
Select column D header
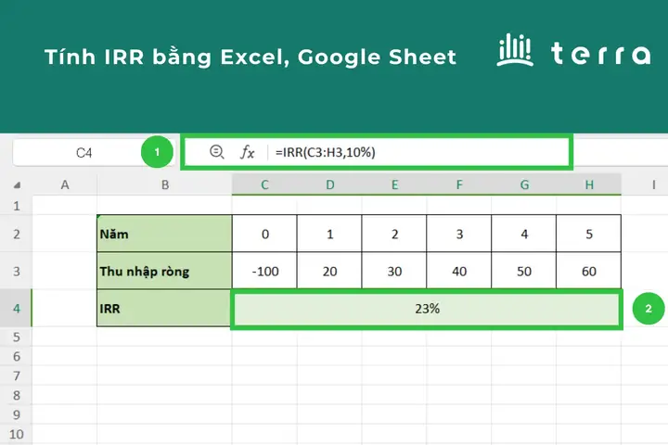tap(329, 184)
